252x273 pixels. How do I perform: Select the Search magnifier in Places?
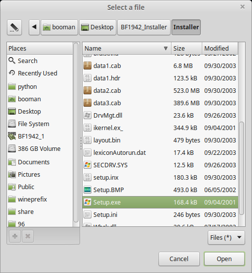click(x=12, y=61)
